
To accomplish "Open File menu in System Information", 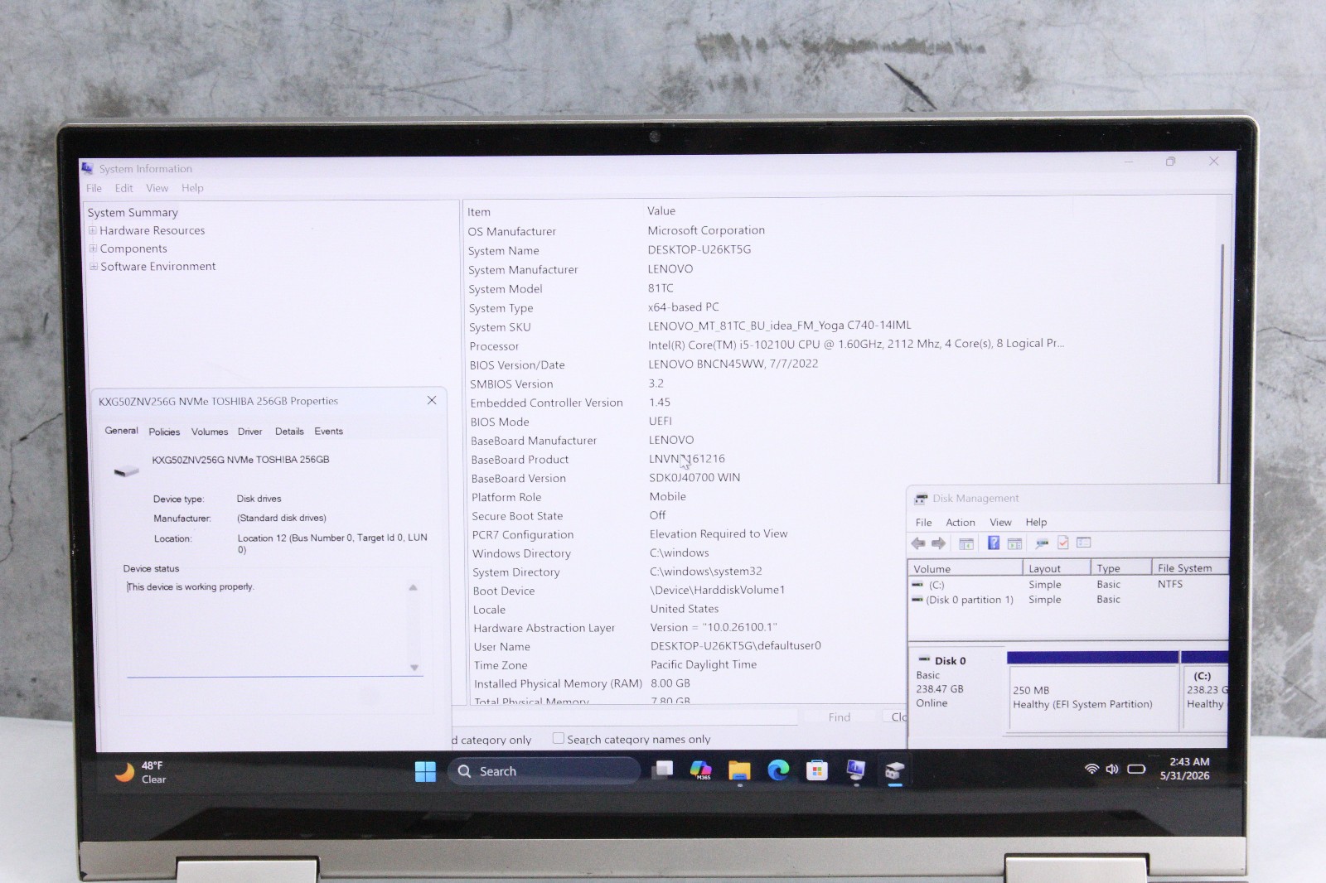I will [94, 188].
